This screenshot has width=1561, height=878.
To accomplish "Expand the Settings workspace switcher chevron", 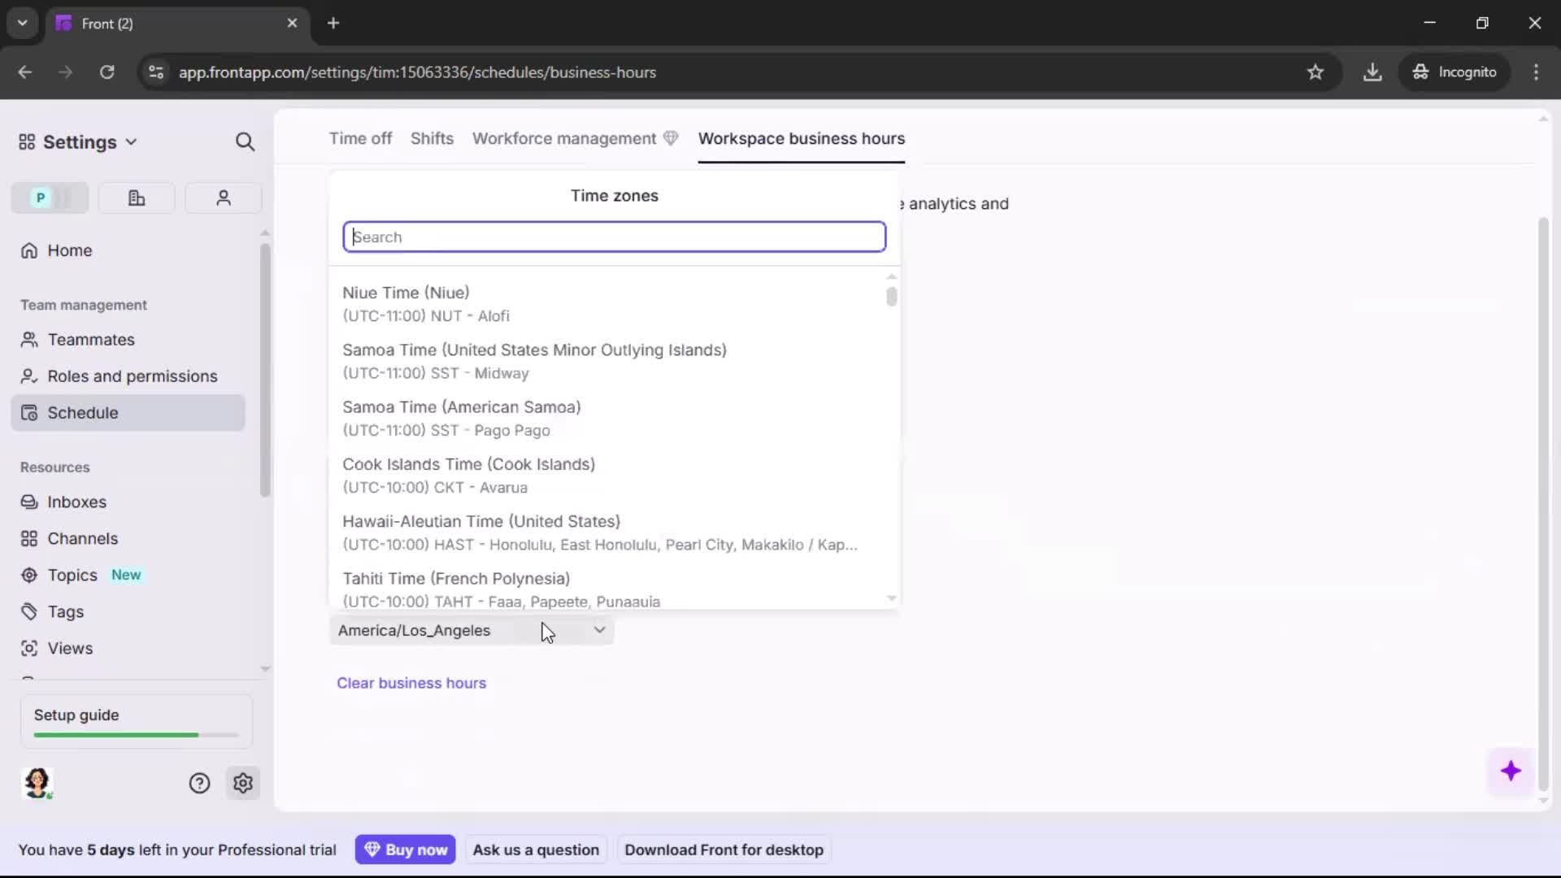I will coord(133,141).
